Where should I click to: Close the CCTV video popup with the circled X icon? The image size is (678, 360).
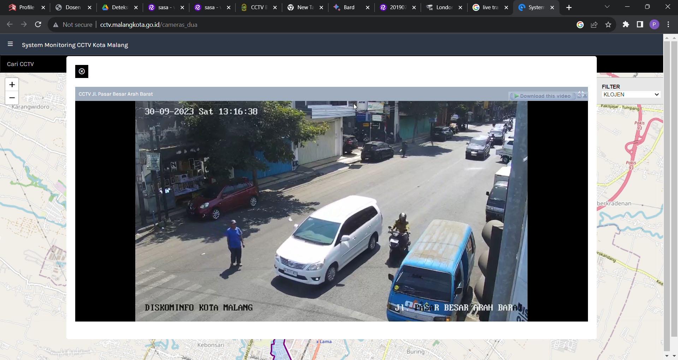(82, 71)
